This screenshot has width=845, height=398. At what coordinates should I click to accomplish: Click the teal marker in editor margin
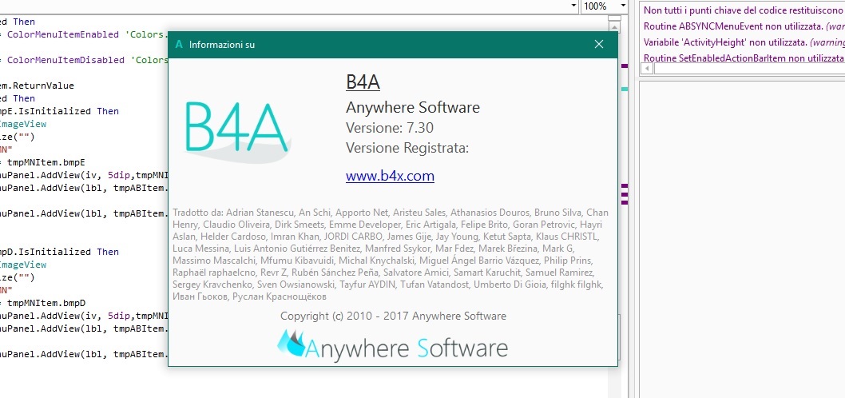tap(625, 89)
